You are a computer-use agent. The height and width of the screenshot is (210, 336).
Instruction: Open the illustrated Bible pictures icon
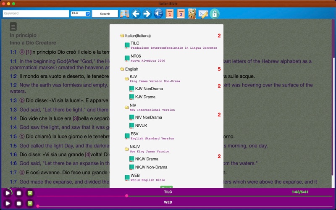click(192, 14)
